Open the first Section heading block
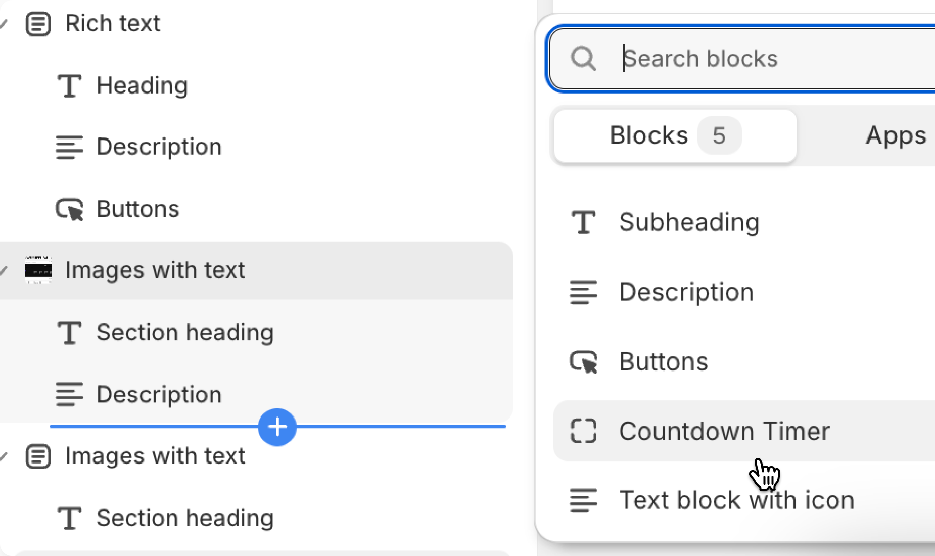This screenshot has width=935, height=556. (x=185, y=333)
